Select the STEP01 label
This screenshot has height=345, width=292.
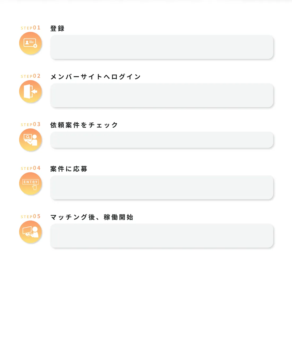[x=31, y=28]
